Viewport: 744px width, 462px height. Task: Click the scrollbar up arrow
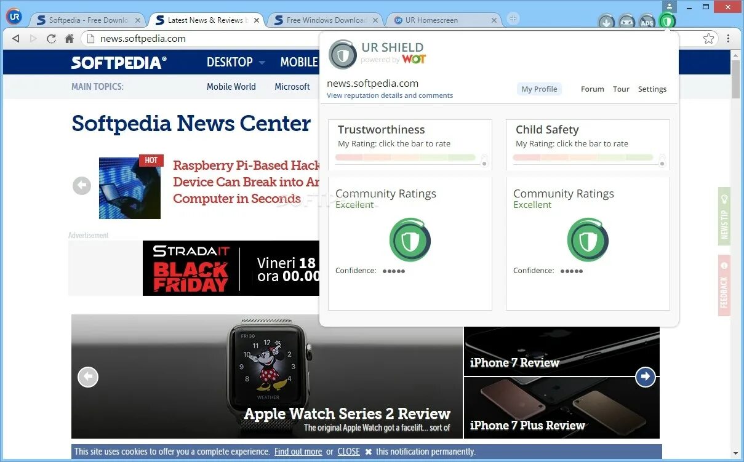click(735, 55)
